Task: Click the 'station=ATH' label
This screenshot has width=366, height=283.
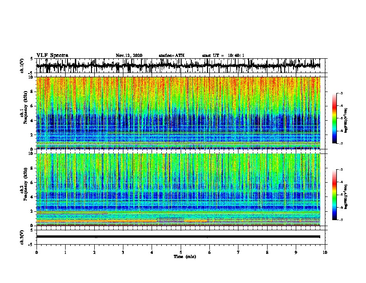Action: (171, 55)
